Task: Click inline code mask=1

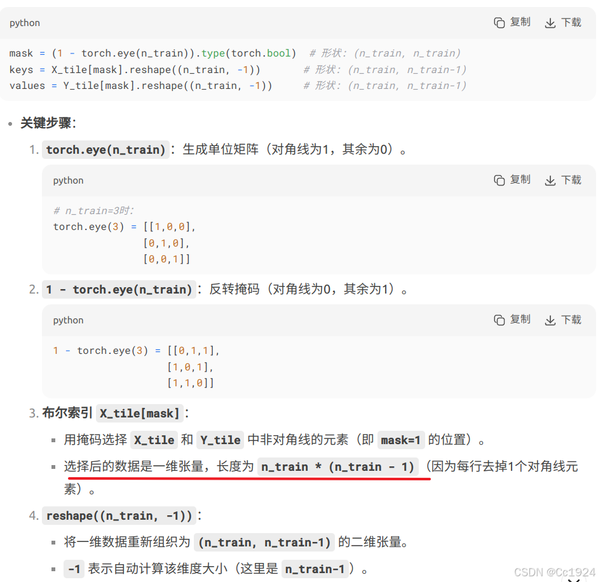Action: pos(400,440)
